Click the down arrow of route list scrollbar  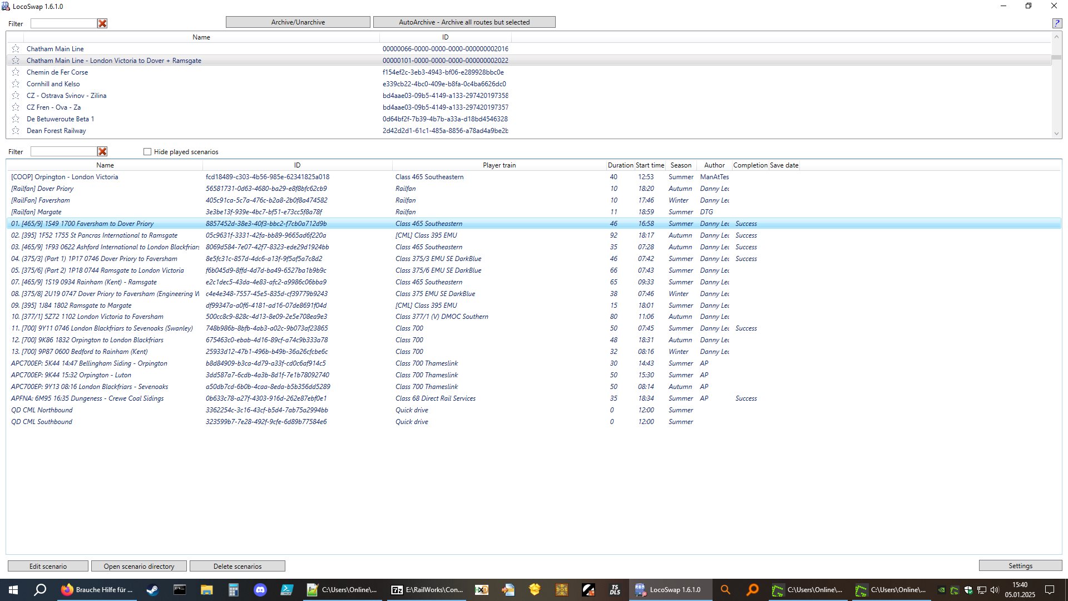[1056, 134]
